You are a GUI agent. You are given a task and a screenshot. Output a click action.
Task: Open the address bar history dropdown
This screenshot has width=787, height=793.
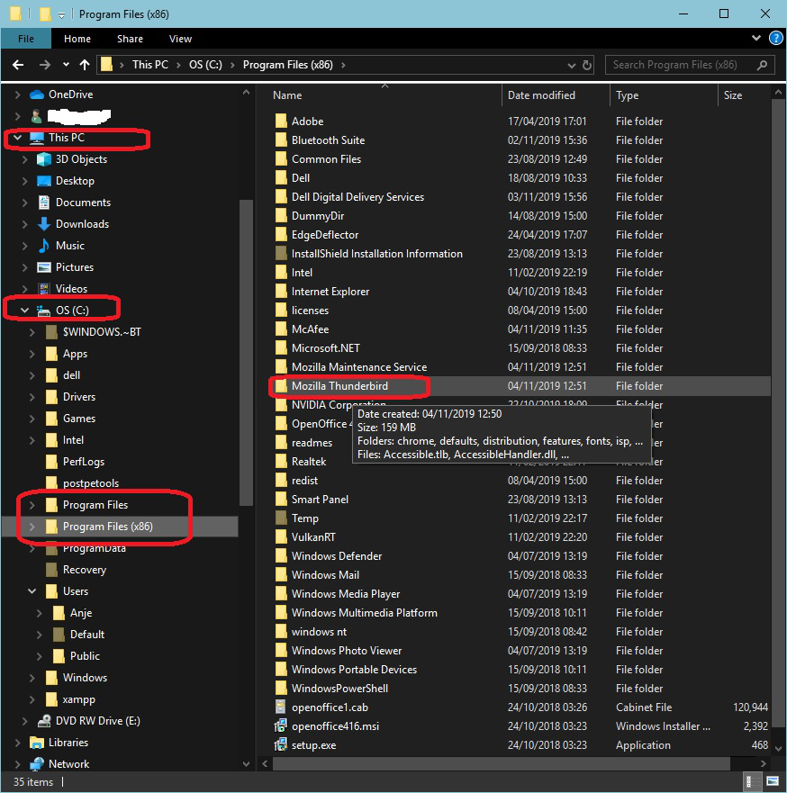tap(571, 65)
